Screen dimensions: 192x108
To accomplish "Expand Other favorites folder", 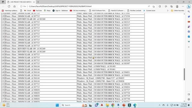I will pyautogui.click(x=177, y=11).
